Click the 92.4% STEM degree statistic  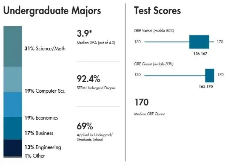point(88,79)
